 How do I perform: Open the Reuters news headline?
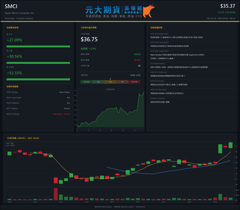(x=169, y=84)
